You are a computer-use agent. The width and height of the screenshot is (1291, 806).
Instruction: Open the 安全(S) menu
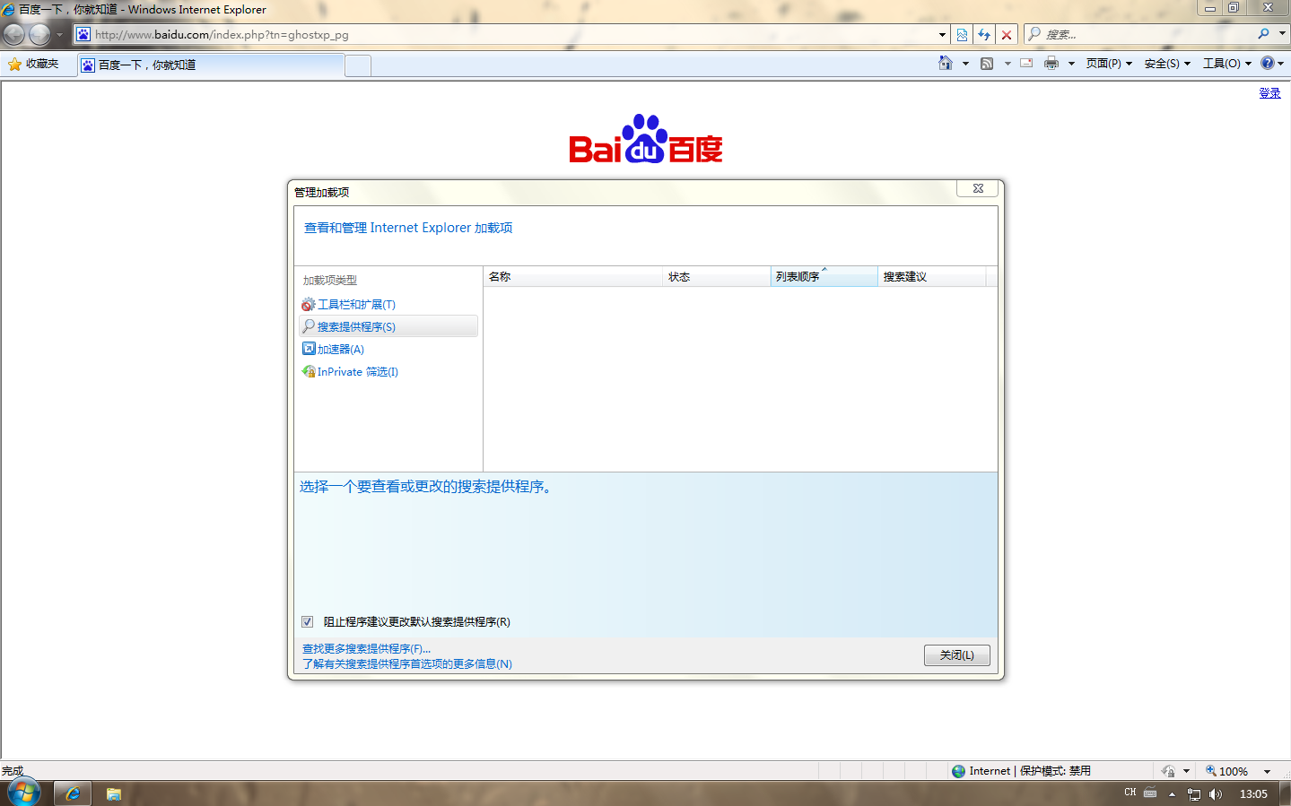(x=1167, y=64)
